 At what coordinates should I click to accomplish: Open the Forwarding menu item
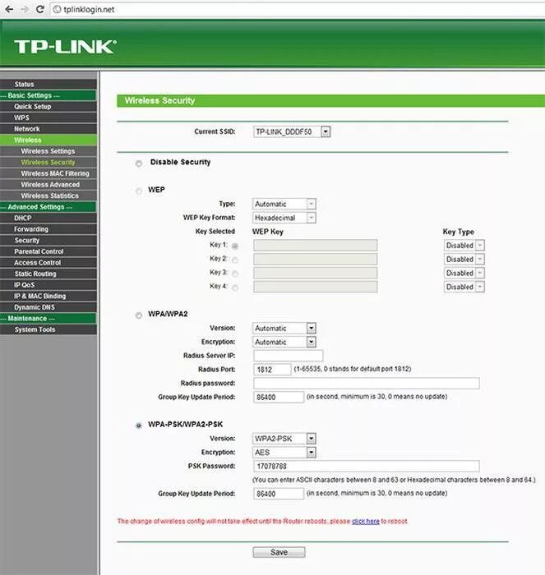click(x=48, y=229)
